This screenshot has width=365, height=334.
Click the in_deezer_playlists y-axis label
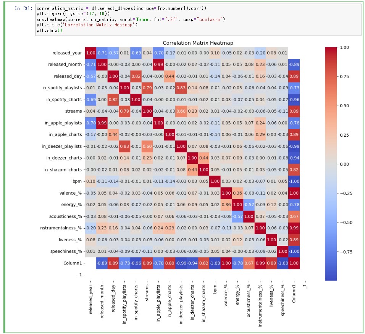62,146
